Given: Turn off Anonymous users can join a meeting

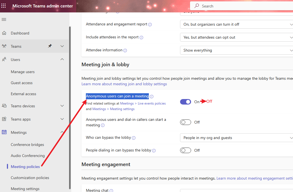Looking at the screenshot, I should pyautogui.click(x=185, y=102).
